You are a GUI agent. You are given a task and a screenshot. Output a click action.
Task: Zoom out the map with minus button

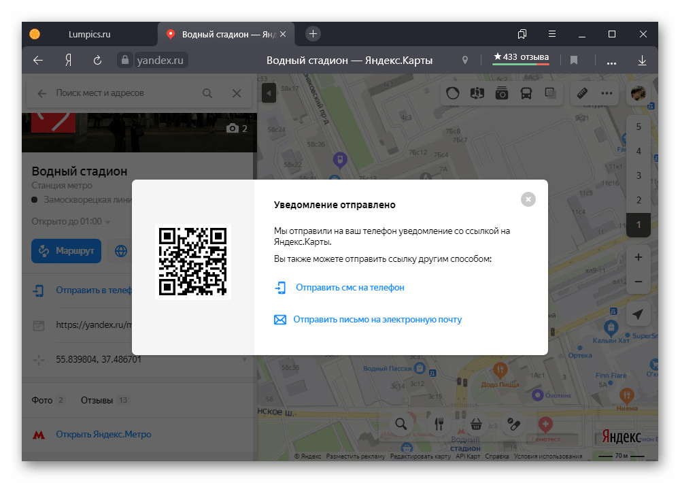coord(638,281)
